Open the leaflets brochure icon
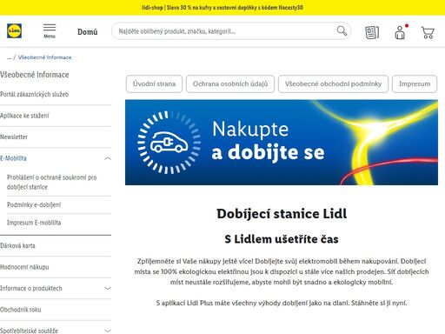445x334 pixels. point(372,32)
